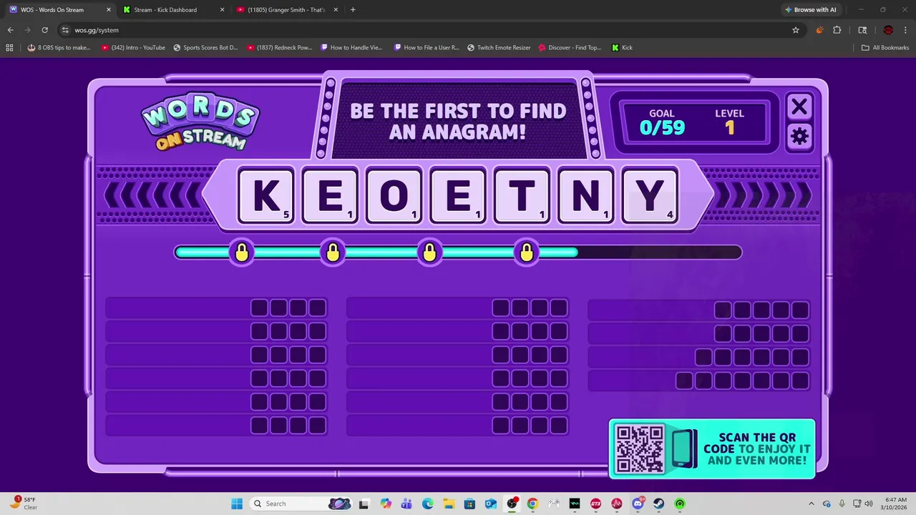
Task: Show hidden system tray icons
Action: point(811,504)
